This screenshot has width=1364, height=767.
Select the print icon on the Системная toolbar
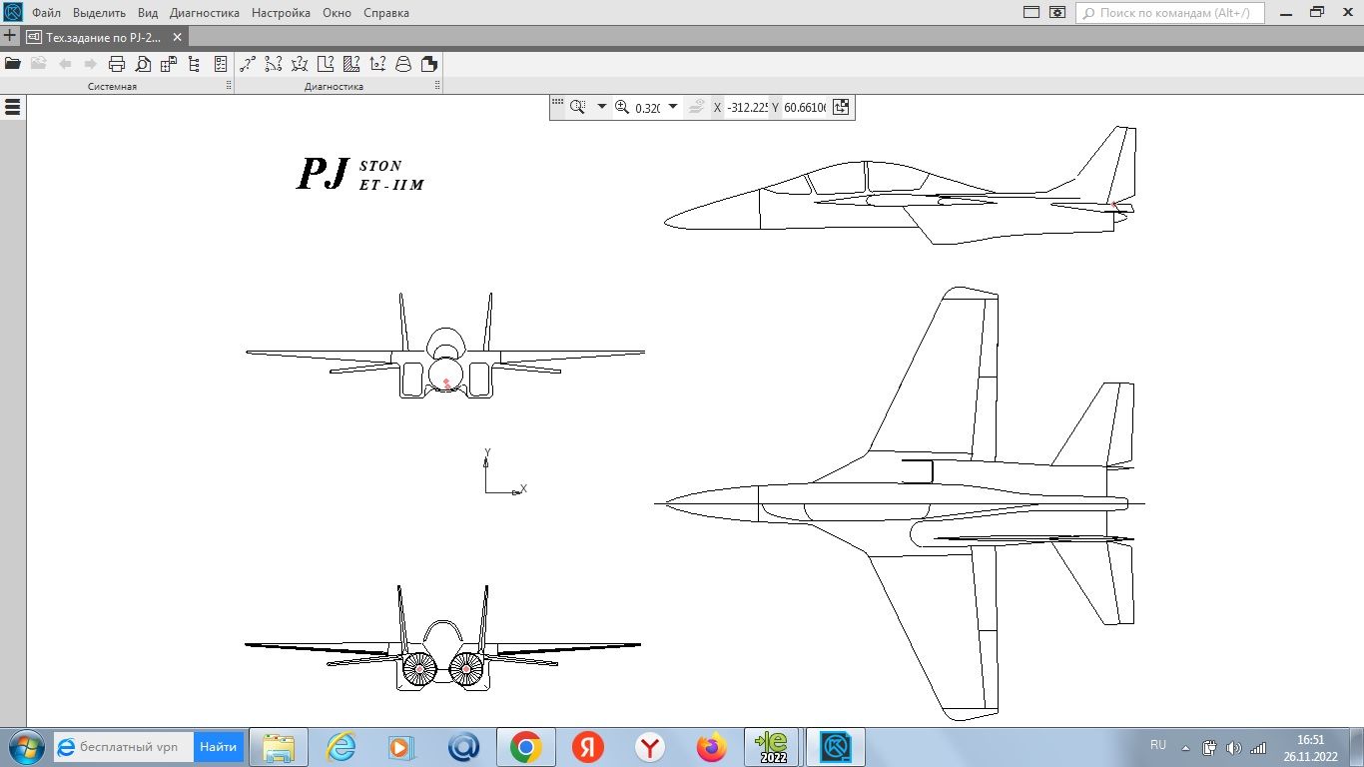tap(117, 63)
